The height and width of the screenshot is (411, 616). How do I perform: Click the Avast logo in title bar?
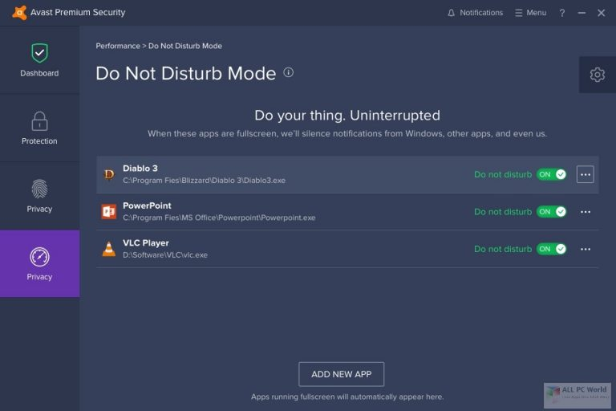(x=19, y=13)
